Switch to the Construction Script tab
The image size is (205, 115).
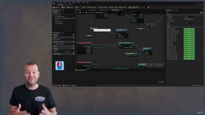pos(93,10)
